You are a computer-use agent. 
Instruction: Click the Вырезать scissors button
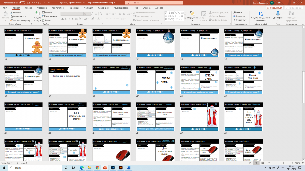(15, 13)
